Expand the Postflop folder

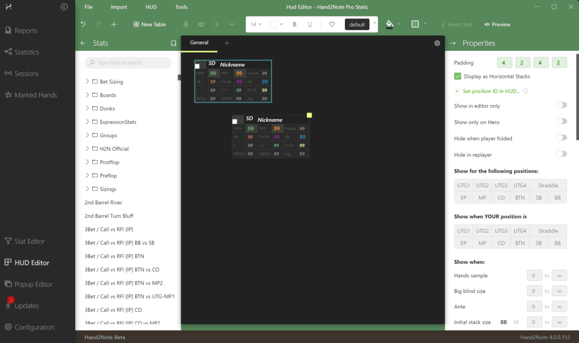click(87, 162)
